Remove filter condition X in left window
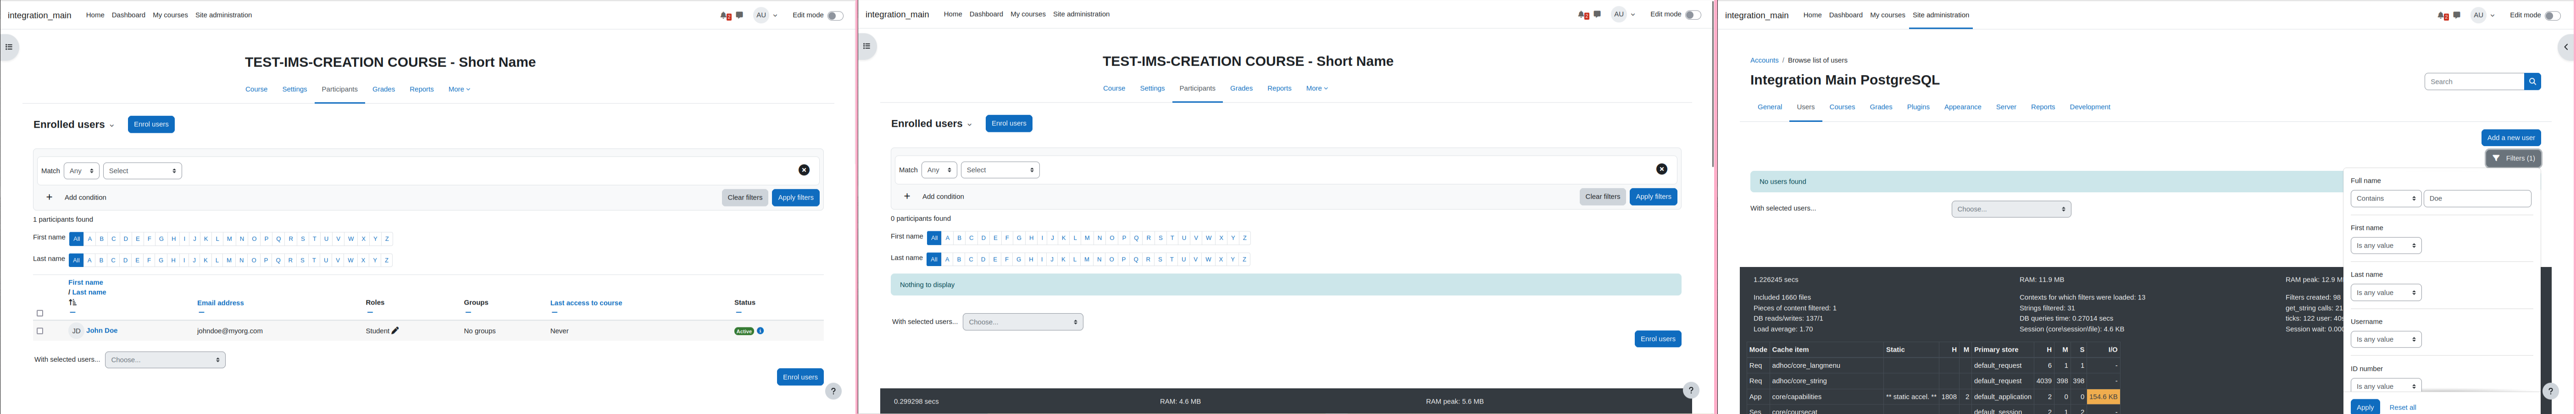 pyautogui.click(x=804, y=170)
